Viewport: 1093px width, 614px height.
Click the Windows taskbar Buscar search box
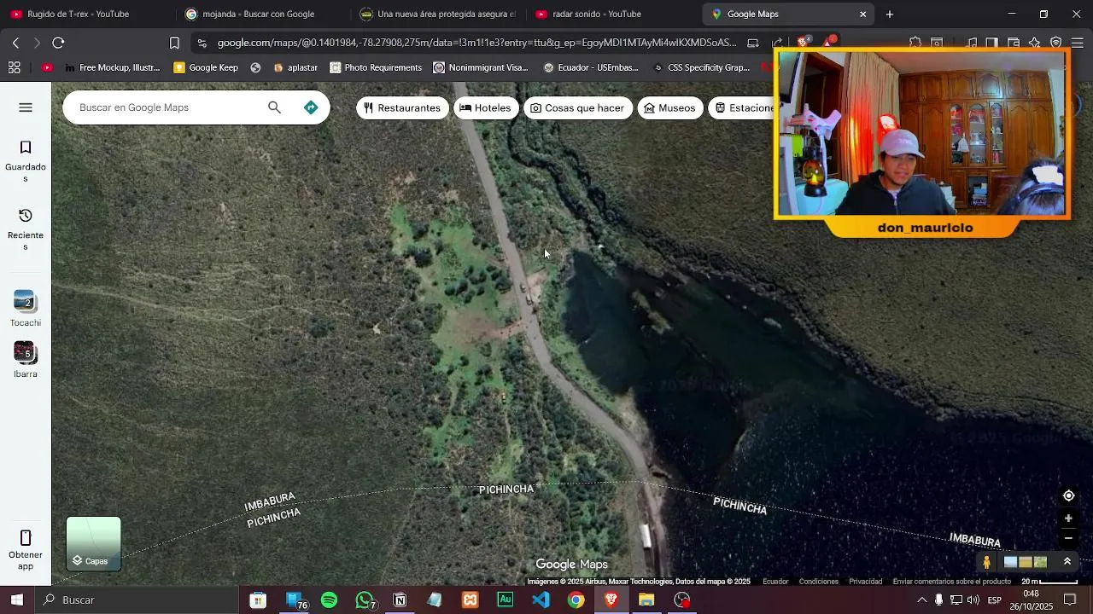137,600
